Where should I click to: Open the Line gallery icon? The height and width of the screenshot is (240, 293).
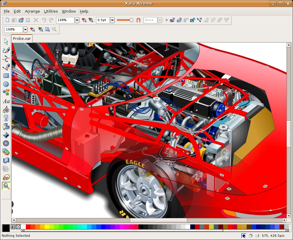[x=199, y=20]
